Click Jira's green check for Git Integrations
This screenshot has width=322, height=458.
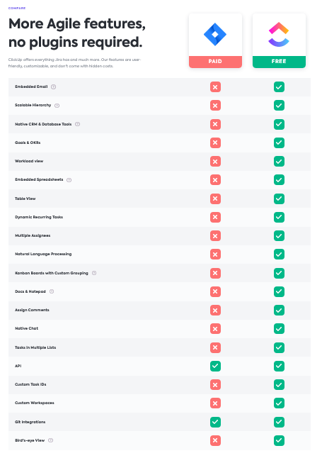pyautogui.click(x=215, y=422)
